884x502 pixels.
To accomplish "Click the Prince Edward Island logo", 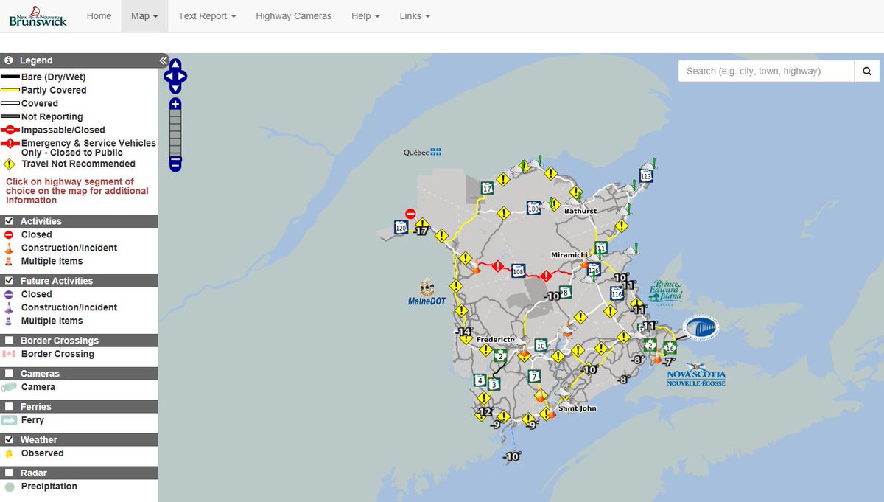I will (666, 291).
